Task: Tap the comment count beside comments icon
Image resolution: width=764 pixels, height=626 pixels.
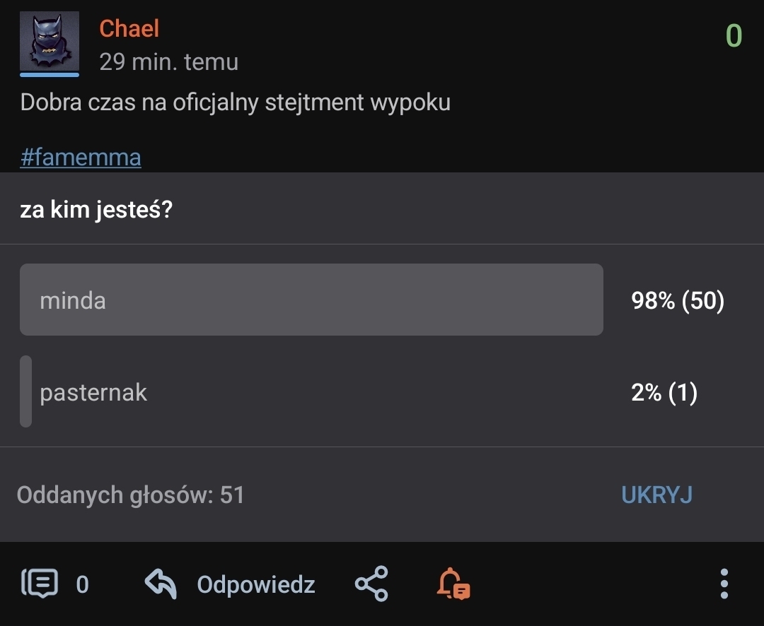Action: tap(83, 584)
